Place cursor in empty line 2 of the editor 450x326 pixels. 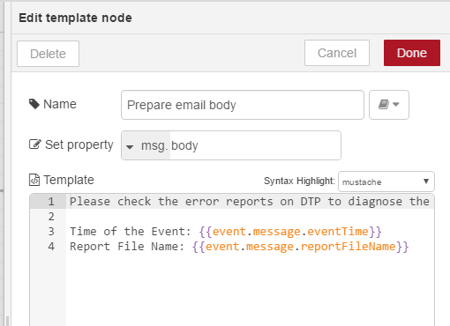250,217
